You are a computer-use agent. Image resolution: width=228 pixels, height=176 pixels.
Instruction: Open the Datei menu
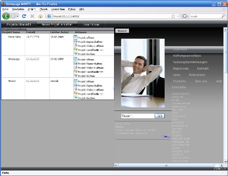tap(5, 10)
